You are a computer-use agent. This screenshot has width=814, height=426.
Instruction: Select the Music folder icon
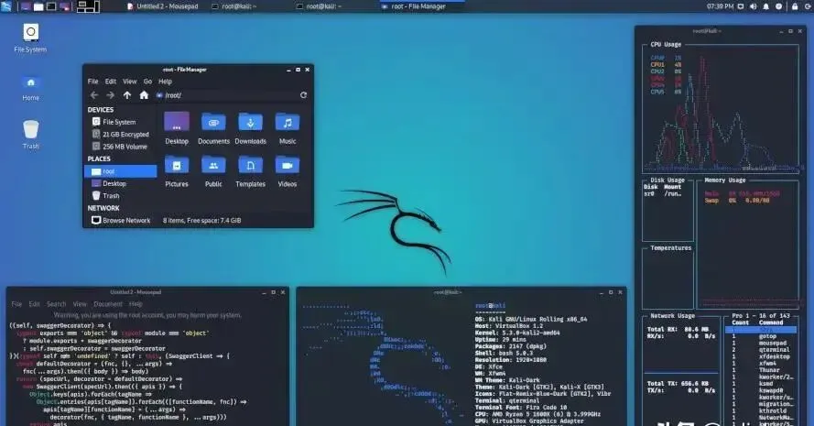(x=288, y=128)
